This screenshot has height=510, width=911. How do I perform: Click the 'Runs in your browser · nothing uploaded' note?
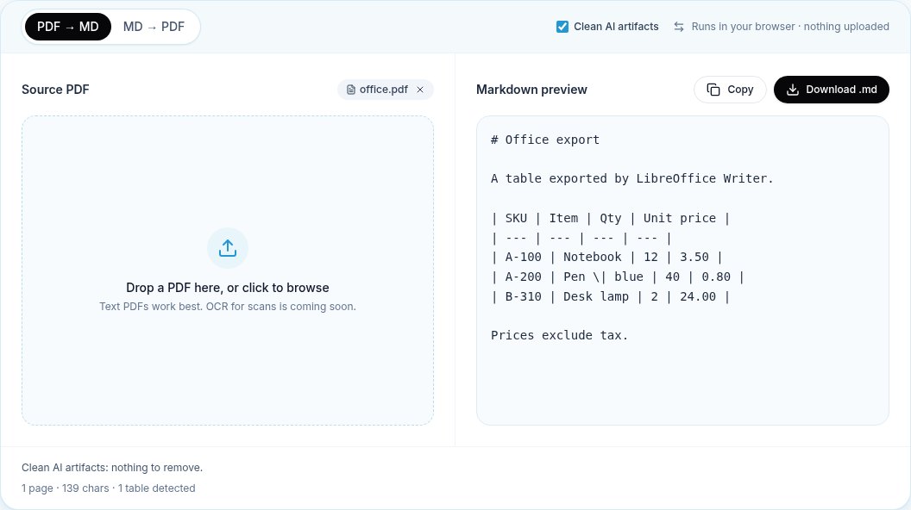790,27
